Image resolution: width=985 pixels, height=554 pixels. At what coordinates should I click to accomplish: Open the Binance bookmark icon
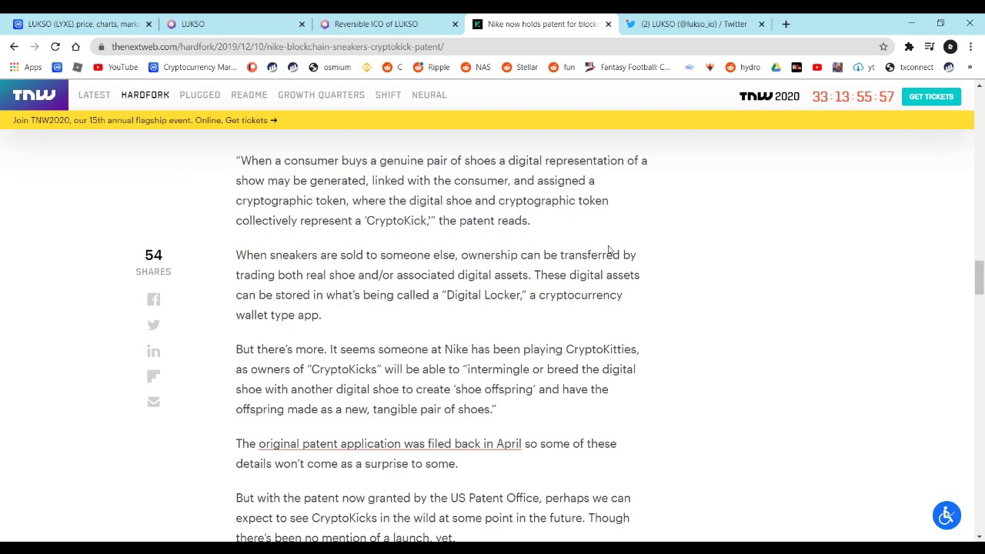(x=366, y=67)
